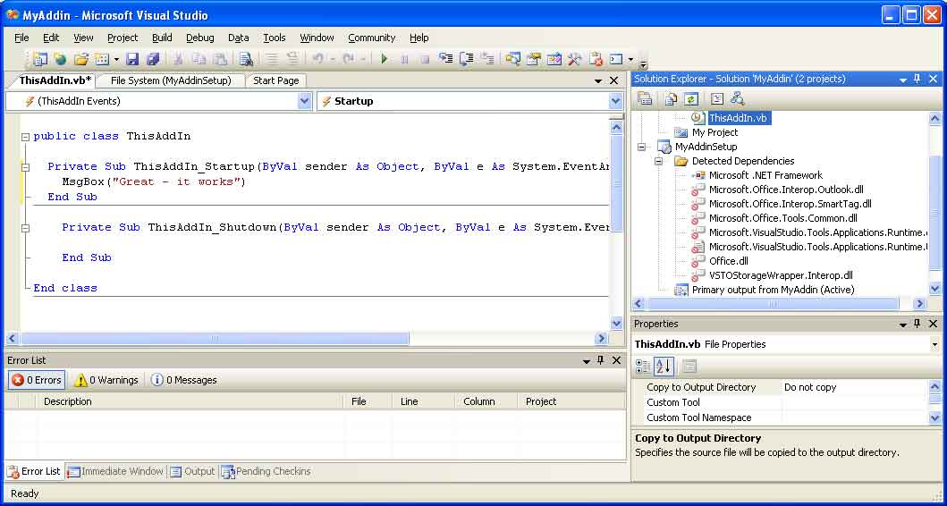Image resolution: width=947 pixels, height=506 pixels.
Task: Open the Object Browser toolbar icon
Action: [x=554, y=59]
